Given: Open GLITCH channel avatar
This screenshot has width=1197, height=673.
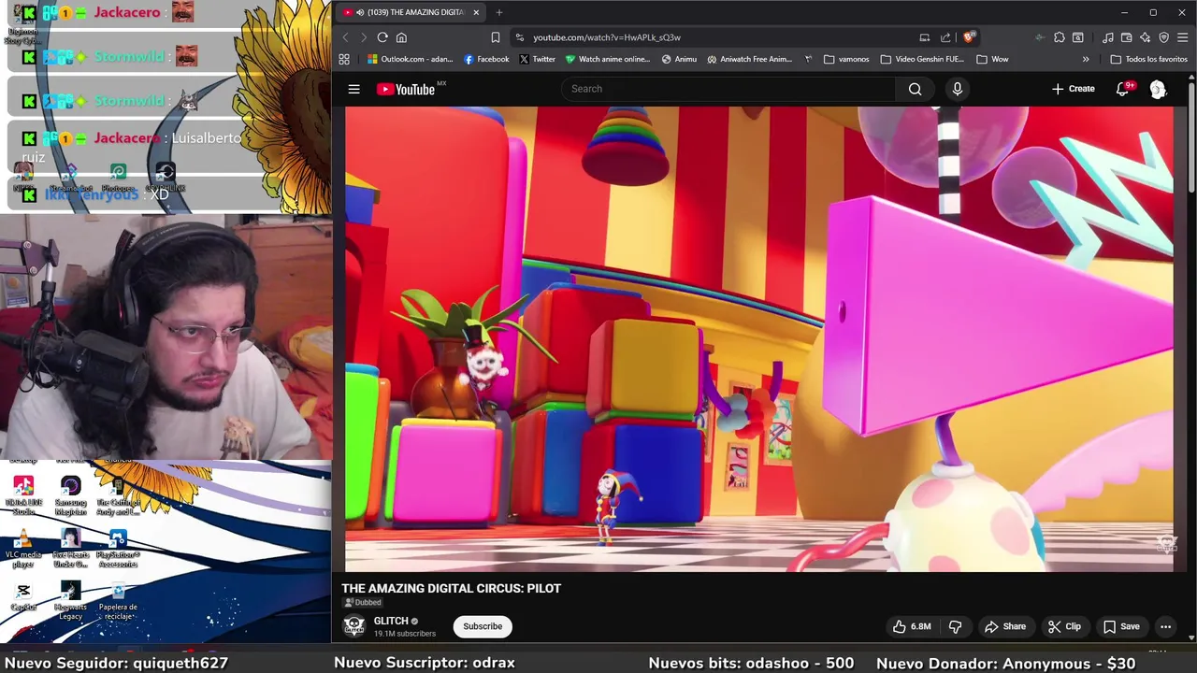Looking at the screenshot, I should point(353,625).
